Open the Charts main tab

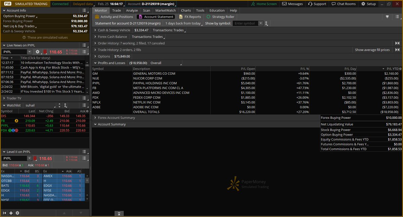pyautogui.click(x=186, y=10)
